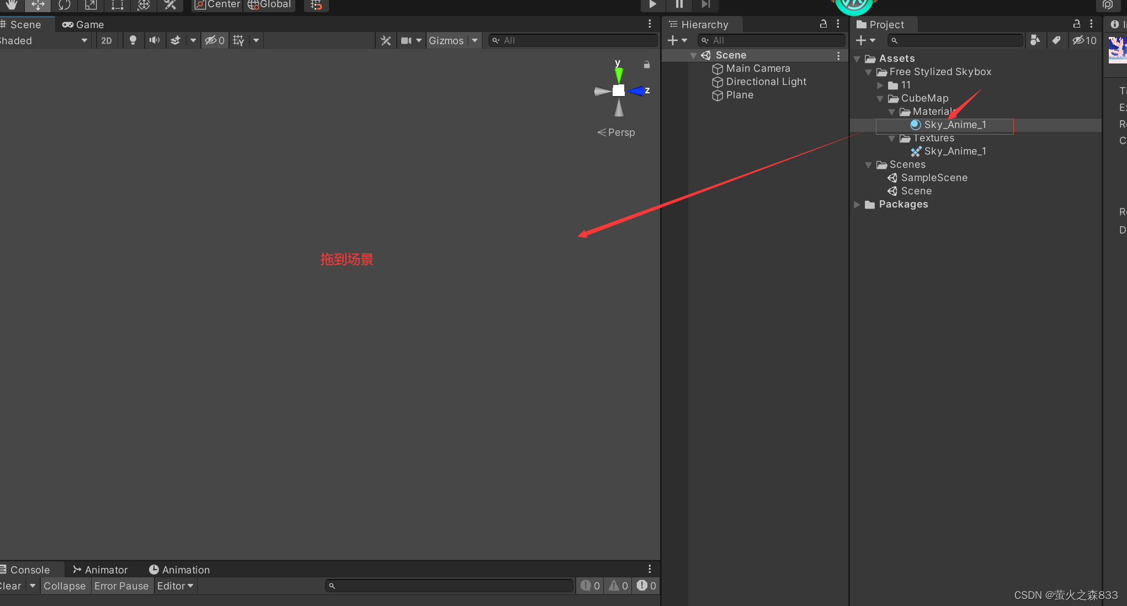This screenshot has height=606, width=1127.
Task: Toggle the Hierarchy panel lock icon
Action: tap(823, 24)
